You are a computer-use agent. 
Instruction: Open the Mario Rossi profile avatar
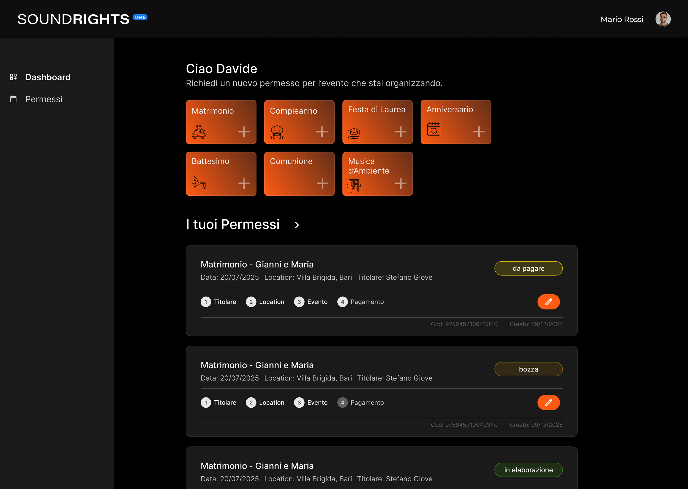663,19
